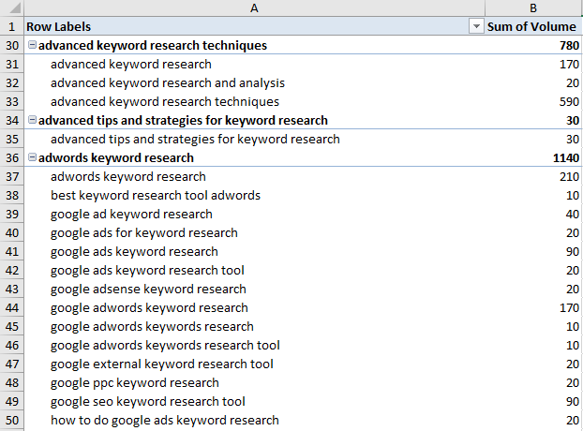Select 'google ad keyword research' cell
Viewport: 583px width, 431px height.
pos(254,214)
